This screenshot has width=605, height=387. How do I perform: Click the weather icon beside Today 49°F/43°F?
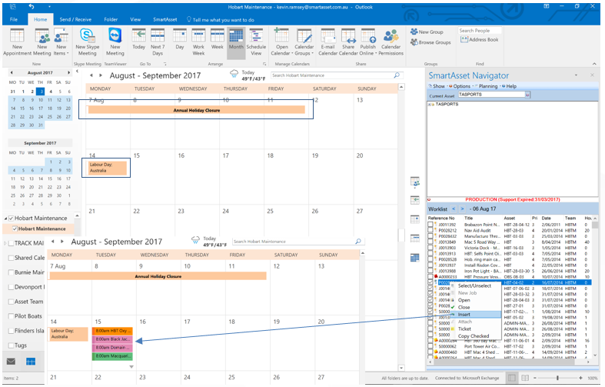(x=234, y=73)
